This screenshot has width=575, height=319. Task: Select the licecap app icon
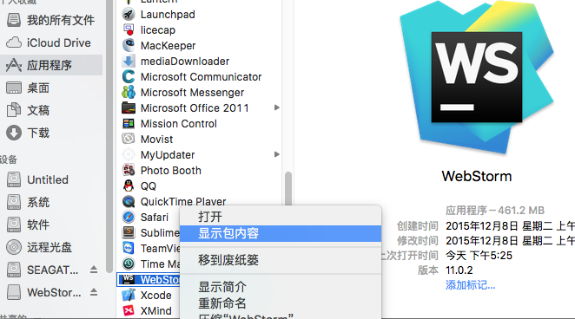[x=129, y=30]
